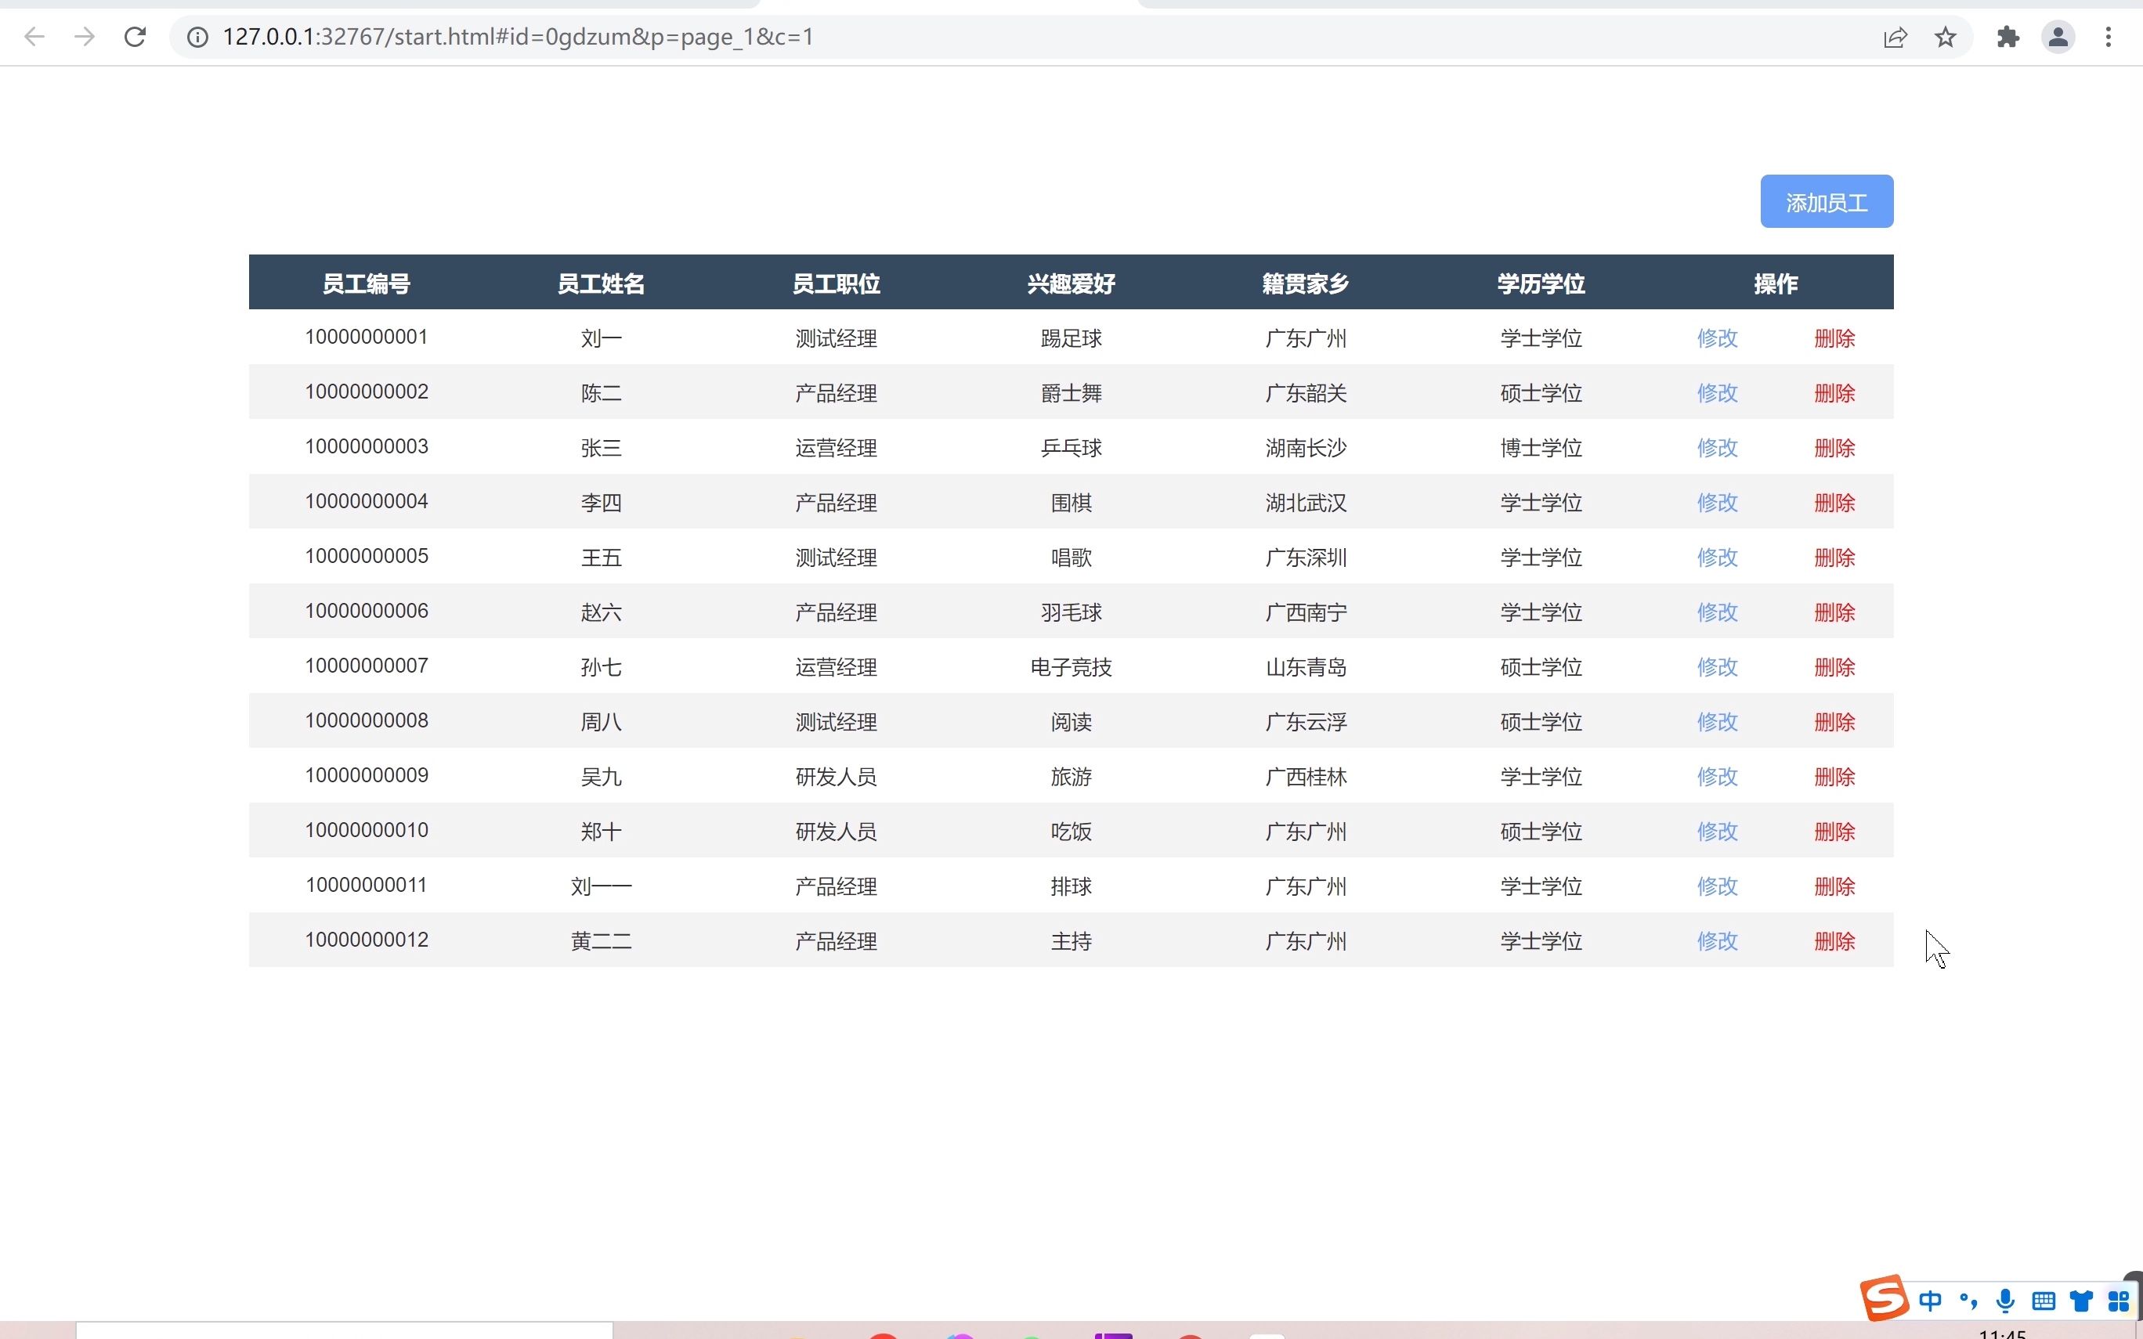
Task: Click 修改 for employee 孙七
Action: [x=1717, y=667]
